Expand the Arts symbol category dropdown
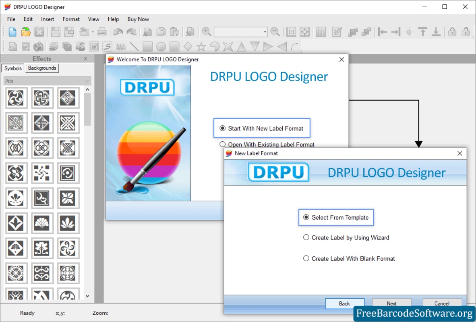Screen dimensions: 476x322 87,81
